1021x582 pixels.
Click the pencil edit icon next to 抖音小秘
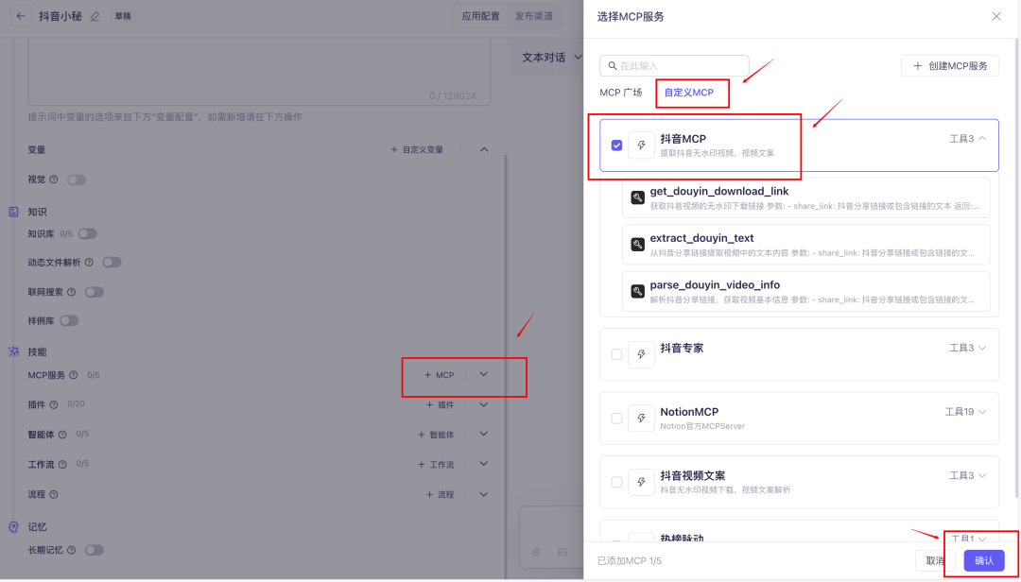coord(95,17)
